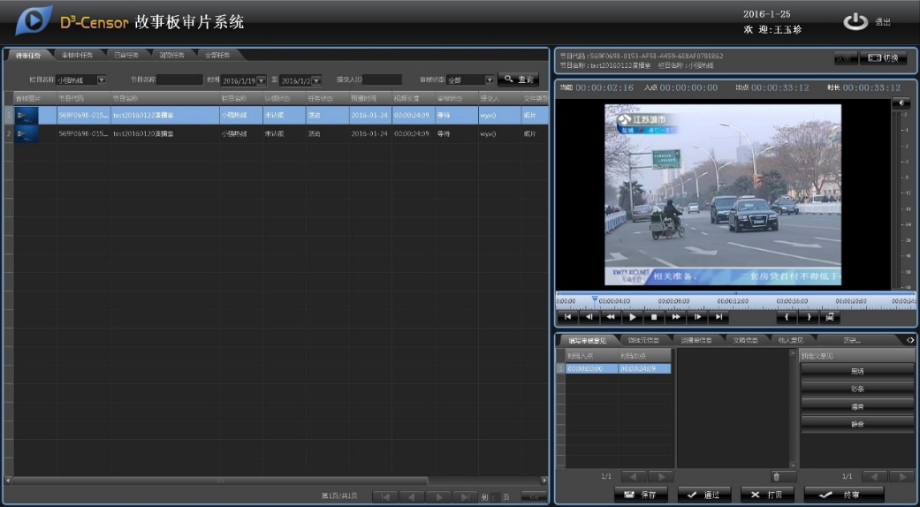Set mark-in point with the left brace icon
Viewport: 920px width, 507px height.
(787, 316)
